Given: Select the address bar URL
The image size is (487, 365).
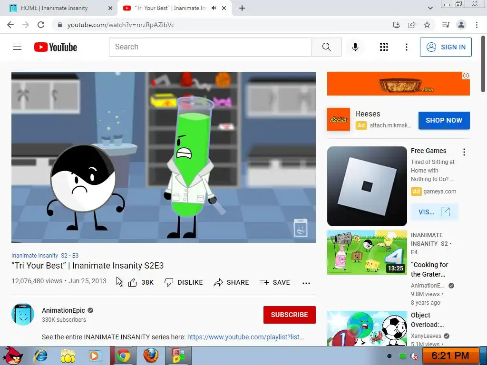Looking at the screenshot, I should pyautogui.click(x=121, y=25).
